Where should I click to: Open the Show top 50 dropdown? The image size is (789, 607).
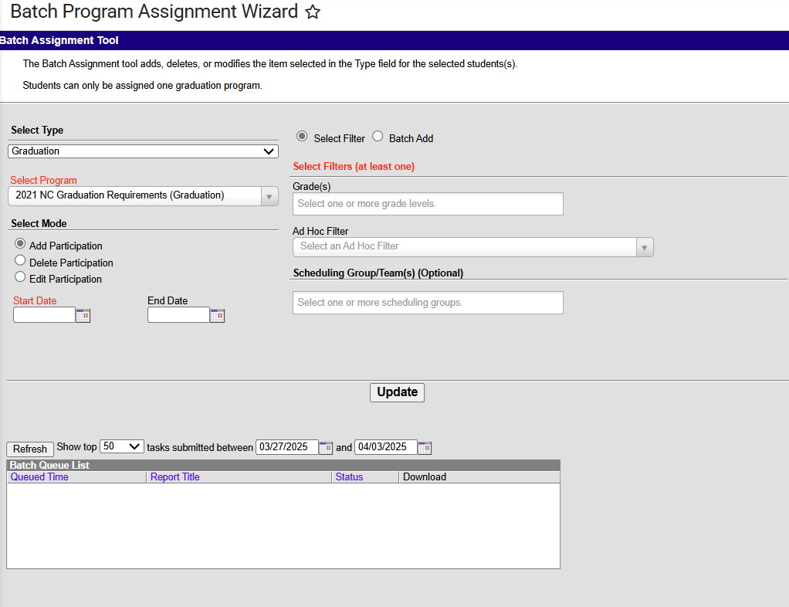(122, 446)
